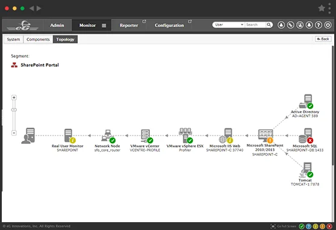
Task: Click the bookmark star icon
Action: coord(322,8)
